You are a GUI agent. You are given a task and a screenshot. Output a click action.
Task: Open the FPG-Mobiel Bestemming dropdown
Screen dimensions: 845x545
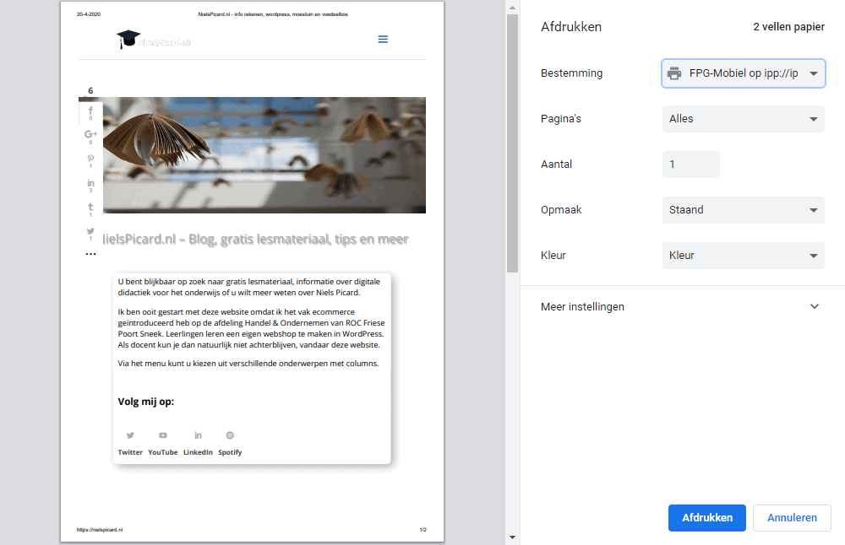tap(743, 73)
